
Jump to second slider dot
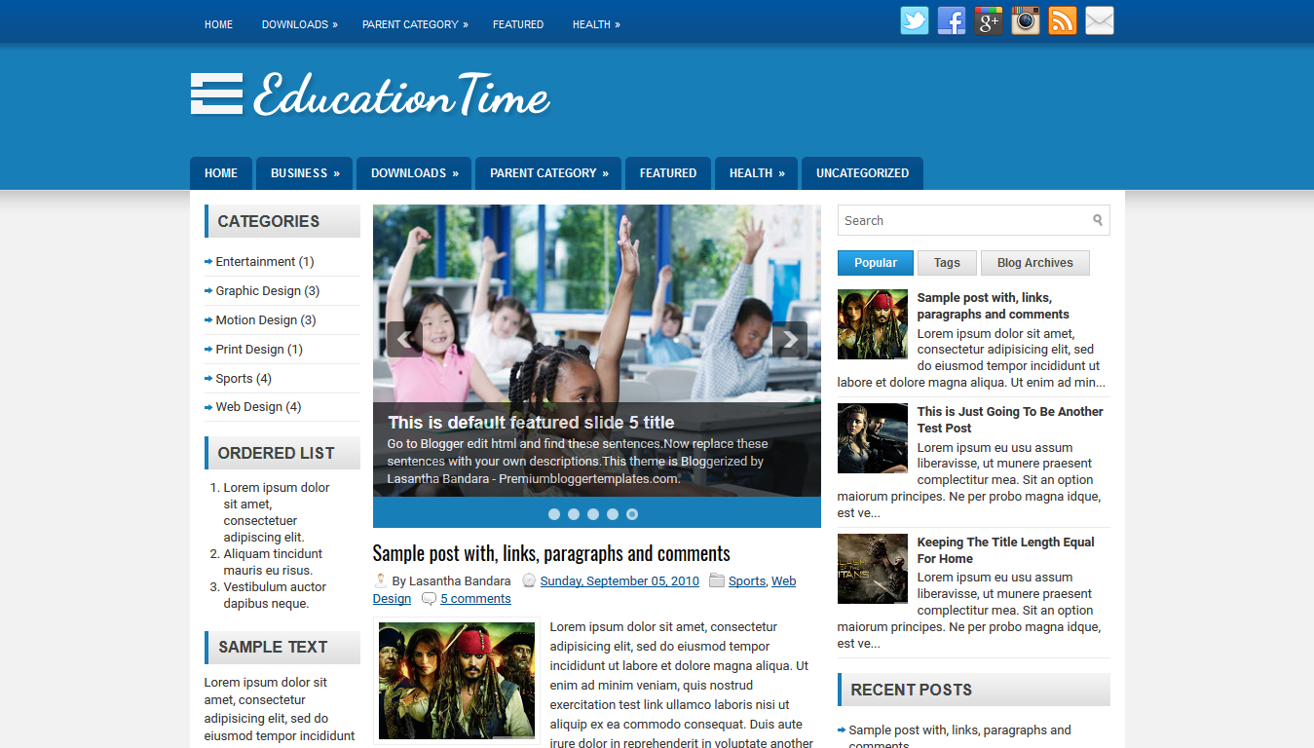[574, 513]
